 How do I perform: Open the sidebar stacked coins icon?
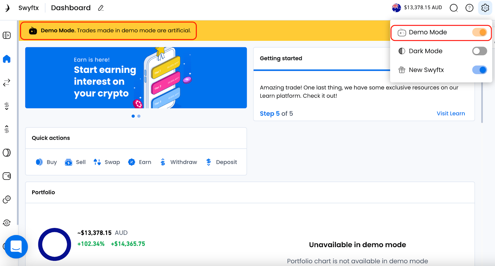click(6, 200)
